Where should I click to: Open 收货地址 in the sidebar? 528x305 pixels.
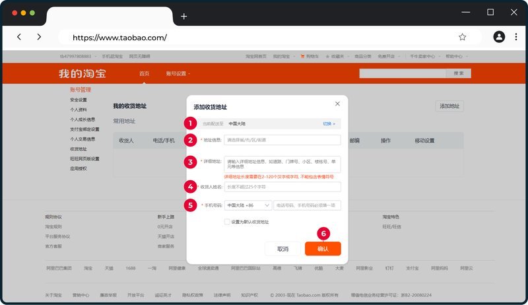coord(79,149)
